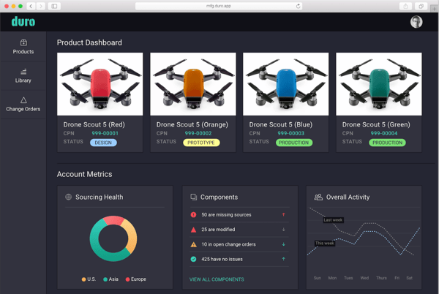Click the browser reload icon
The height and width of the screenshot is (294, 439).
298,6
